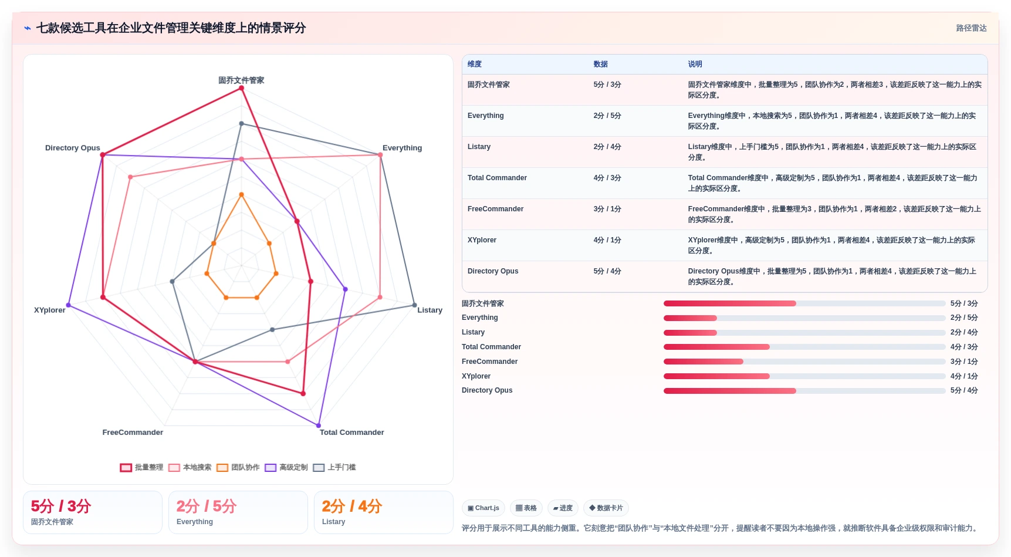Select the Directory Opus progress bar
The image size is (1011, 557).
(x=804, y=391)
